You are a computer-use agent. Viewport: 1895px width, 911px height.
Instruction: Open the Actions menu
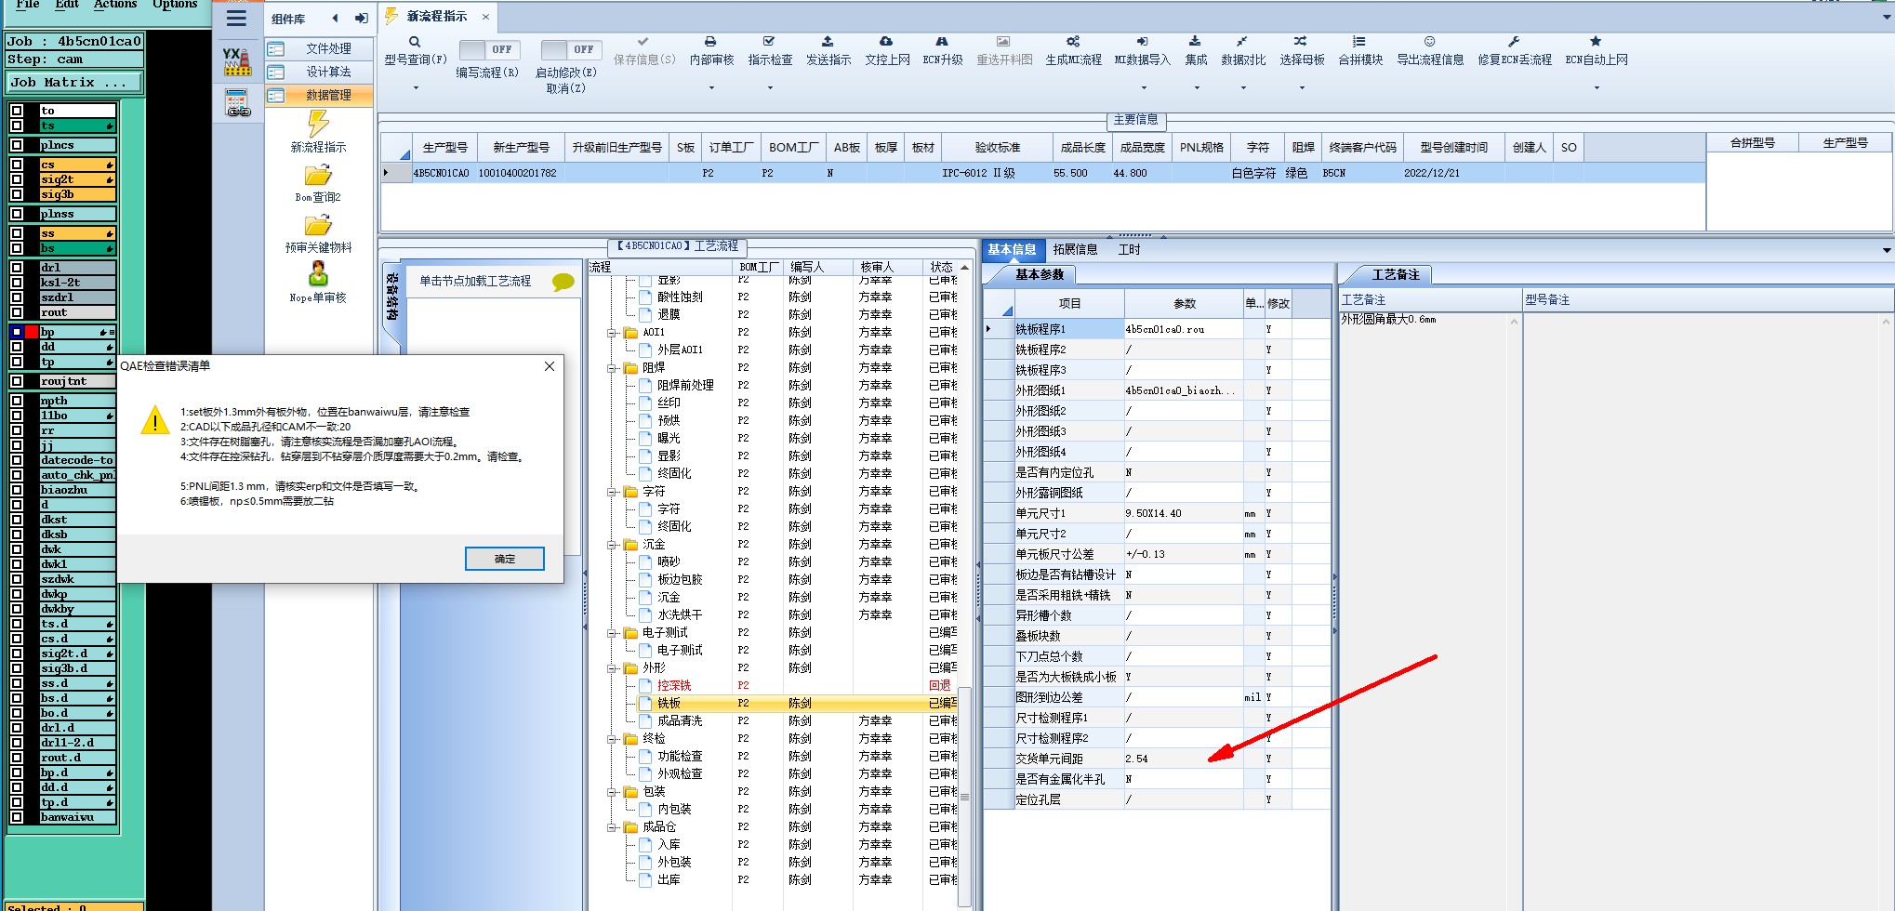[115, 5]
